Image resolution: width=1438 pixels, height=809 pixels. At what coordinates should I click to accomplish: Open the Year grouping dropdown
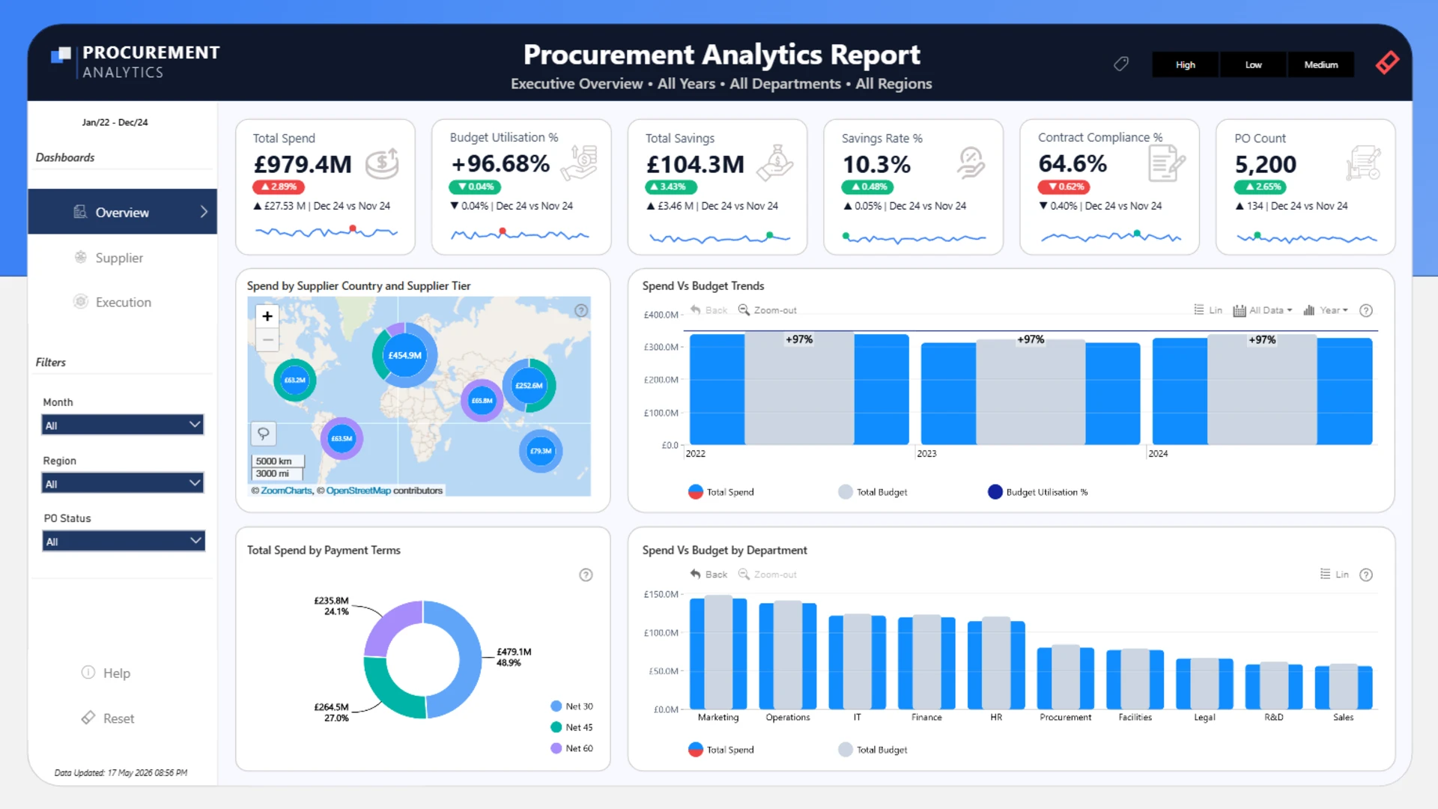(1326, 310)
